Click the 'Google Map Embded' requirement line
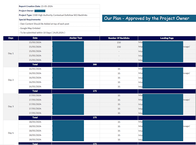 coord(59,28)
